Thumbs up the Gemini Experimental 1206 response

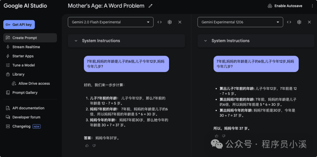click(x=217, y=136)
